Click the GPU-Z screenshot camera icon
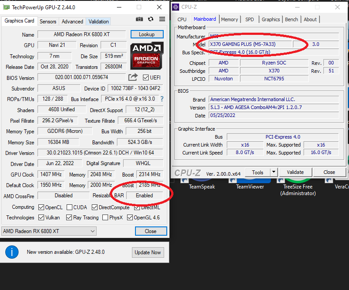The width and height of the screenshot is (349, 290). [x=139, y=19]
